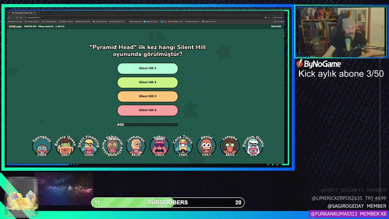Open the Lurkit bookmark
The image size is (389, 219).
tap(164, 22)
